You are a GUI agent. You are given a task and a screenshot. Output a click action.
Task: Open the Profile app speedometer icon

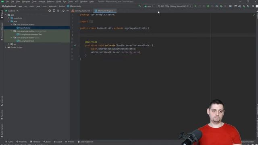point(217,6)
